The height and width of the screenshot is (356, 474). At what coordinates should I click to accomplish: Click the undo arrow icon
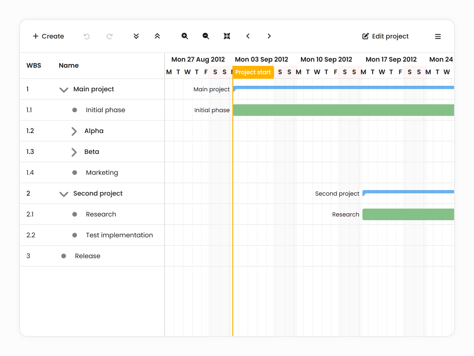tap(87, 36)
